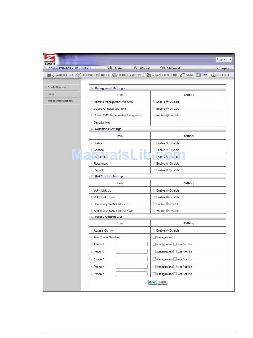Enable Delete All Received SMS
Viewport: 253px width, 338px height.
point(154,109)
